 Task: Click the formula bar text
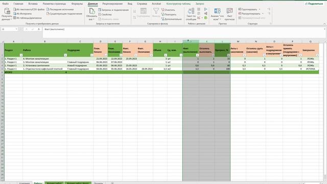[x=54, y=29]
